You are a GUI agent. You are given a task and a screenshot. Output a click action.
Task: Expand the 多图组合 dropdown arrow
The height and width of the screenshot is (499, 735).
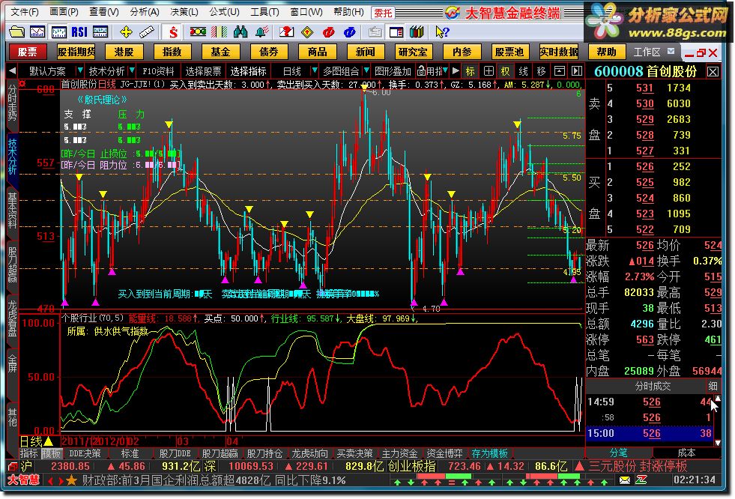tap(366, 70)
